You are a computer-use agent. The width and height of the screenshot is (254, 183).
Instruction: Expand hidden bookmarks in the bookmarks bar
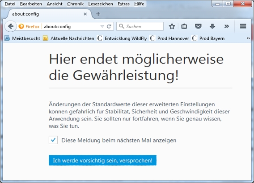[248, 38]
